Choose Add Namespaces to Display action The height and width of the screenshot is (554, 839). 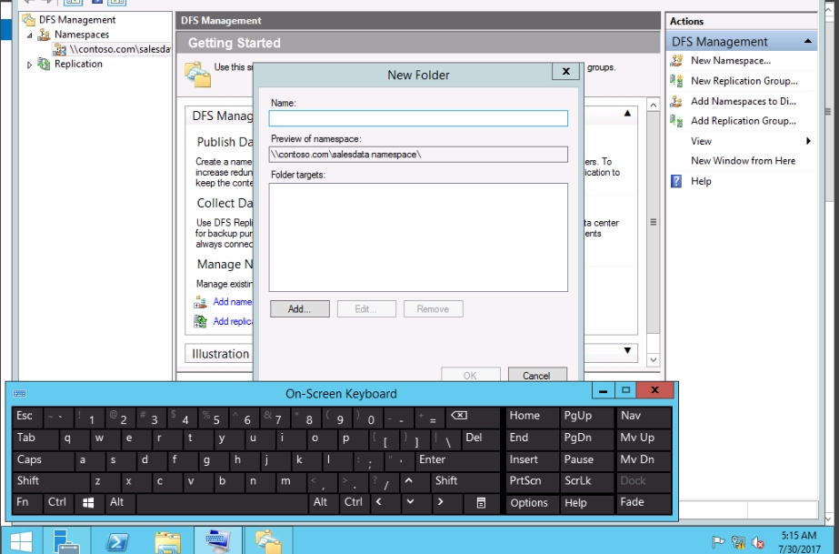click(744, 101)
